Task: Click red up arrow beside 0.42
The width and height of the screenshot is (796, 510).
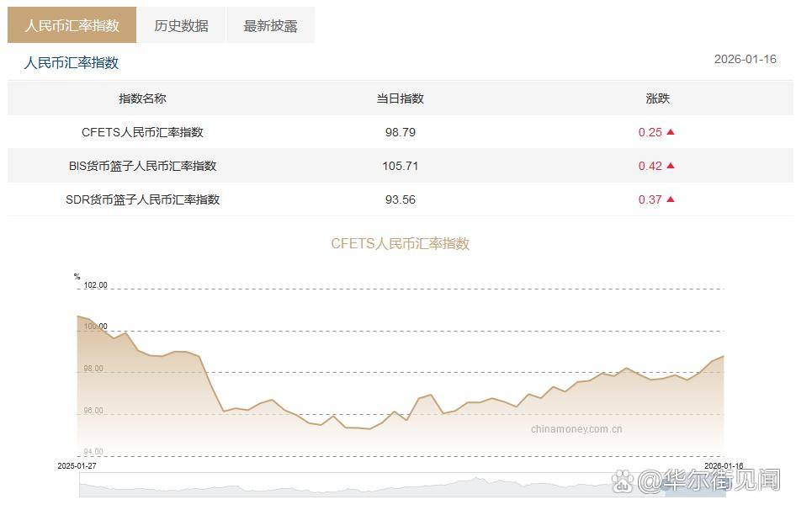Action: pyautogui.click(x=671, y=166)
